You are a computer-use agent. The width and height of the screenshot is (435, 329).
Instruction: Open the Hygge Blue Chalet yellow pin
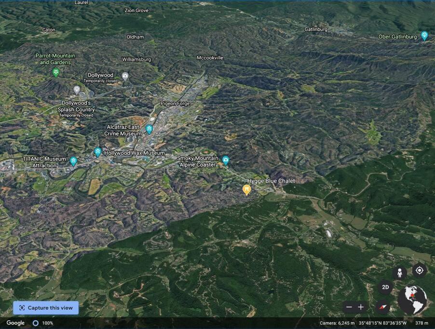tap(246, 190)
